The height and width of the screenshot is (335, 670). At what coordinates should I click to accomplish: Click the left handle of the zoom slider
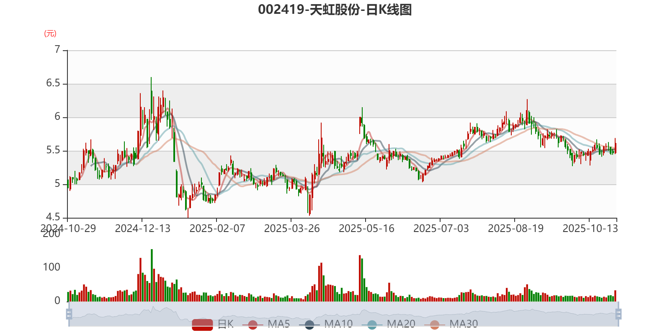[x=69, y=314]
